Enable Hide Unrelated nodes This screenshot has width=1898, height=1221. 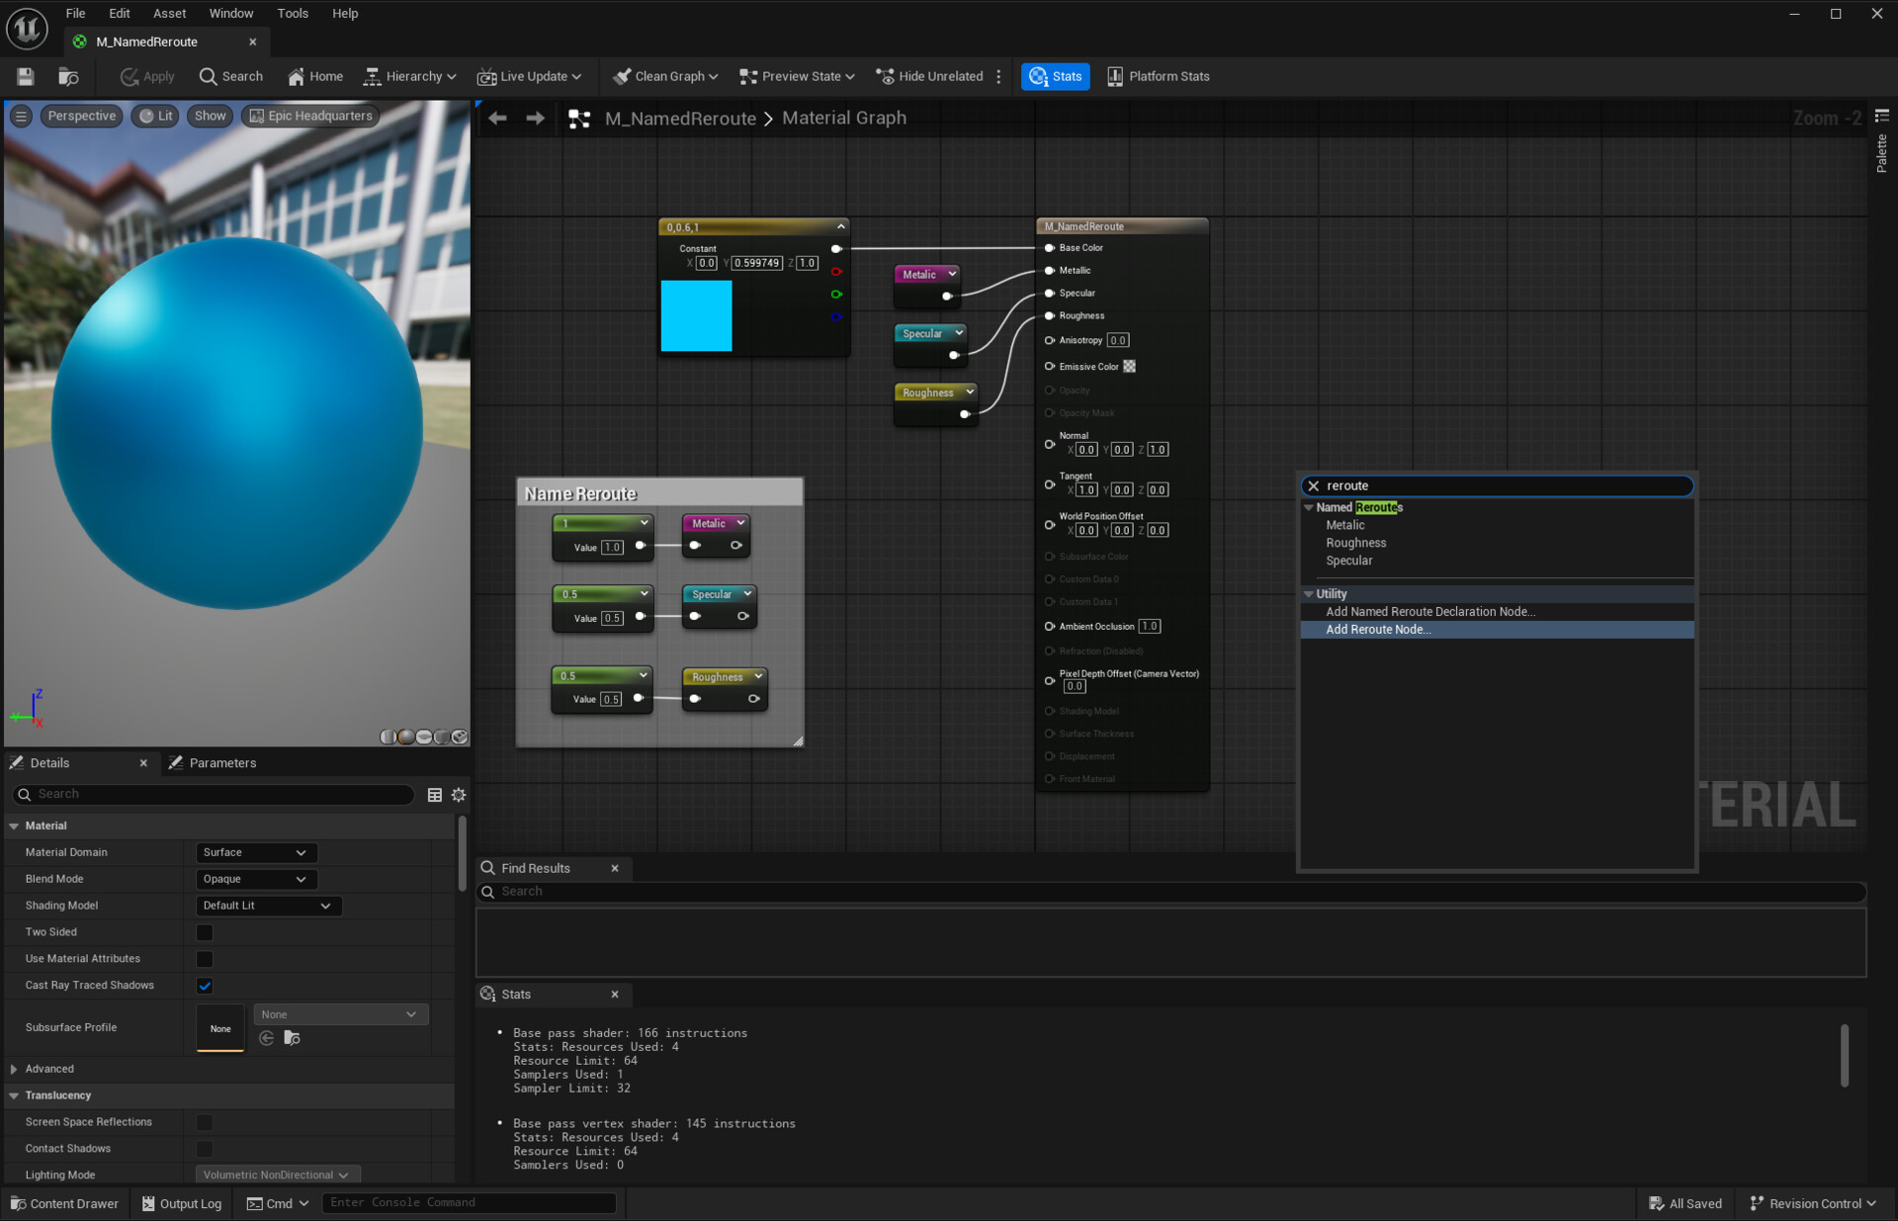pos(927,76)
